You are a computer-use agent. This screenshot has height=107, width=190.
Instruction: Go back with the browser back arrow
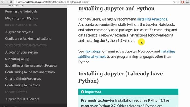pyautogui.click(x=3, y=2)
